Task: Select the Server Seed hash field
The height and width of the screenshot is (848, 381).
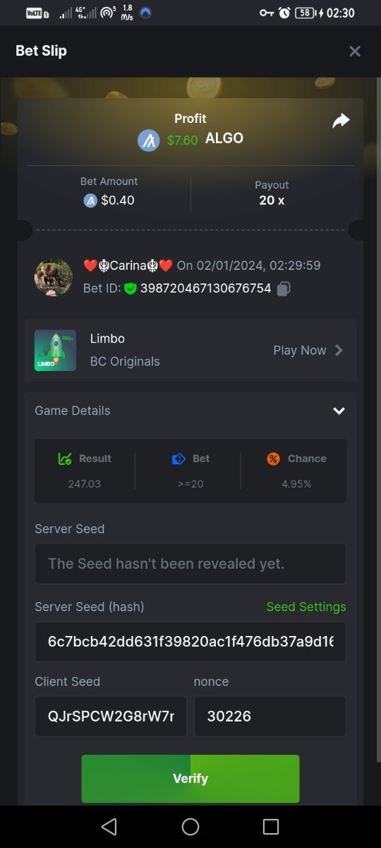Action: pyautogui.click(x=190, y=642)
